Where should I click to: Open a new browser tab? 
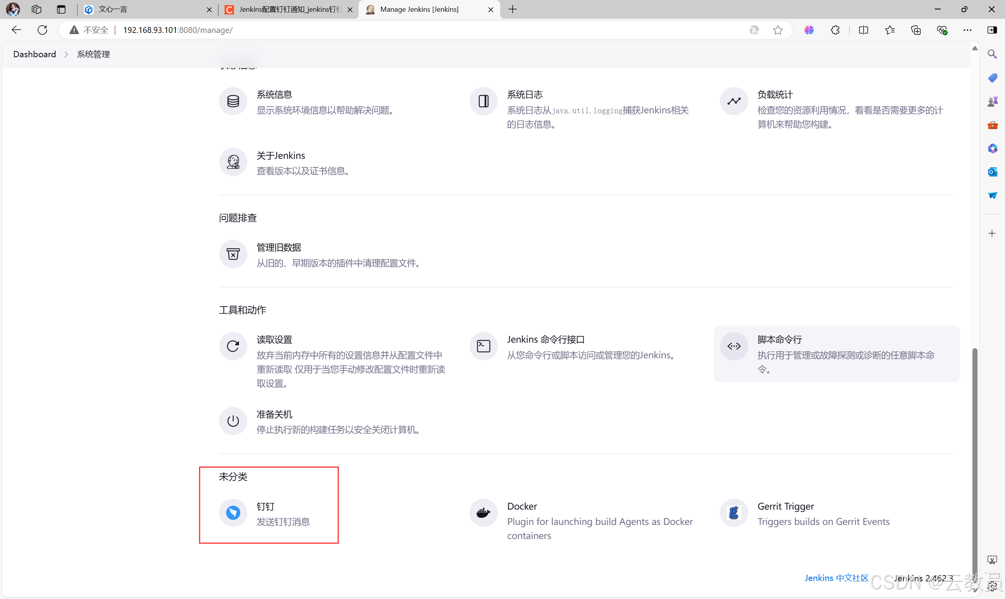point(512,9)
